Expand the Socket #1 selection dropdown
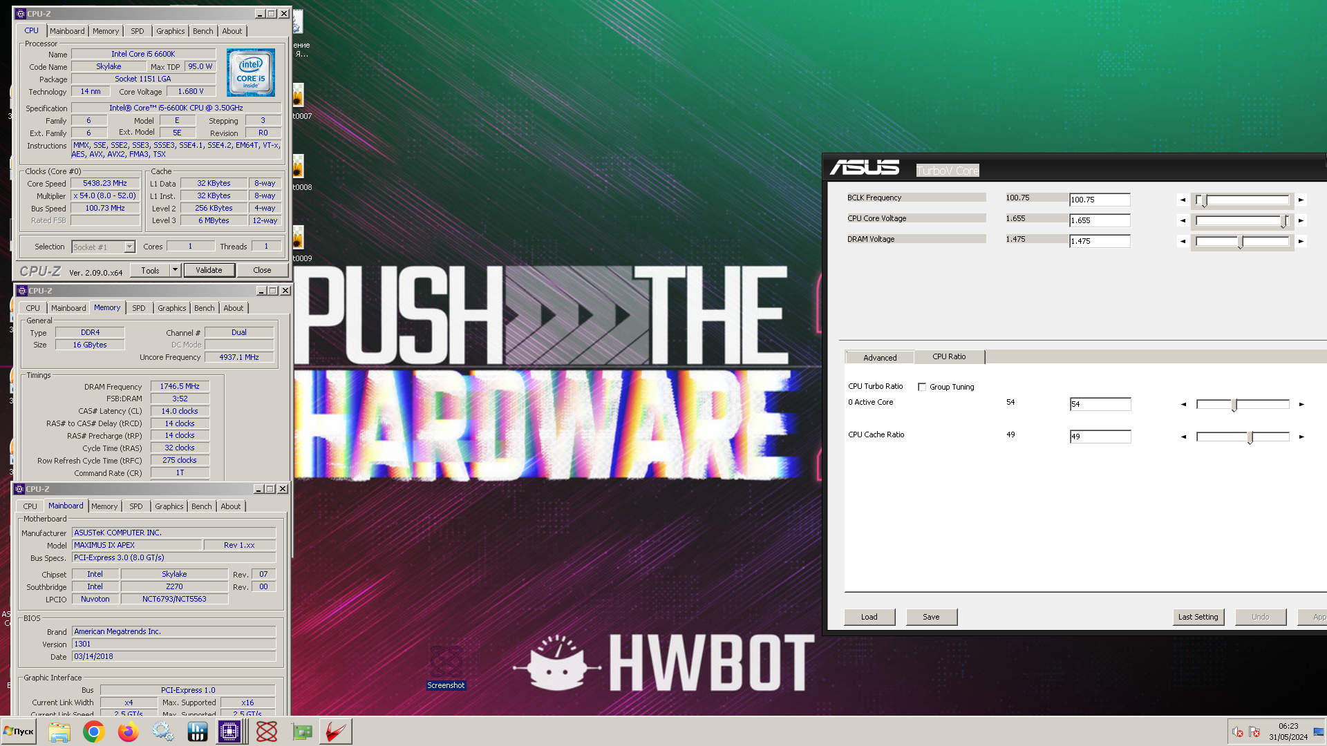Screen dimensions: 1327x746 [129, 247]
